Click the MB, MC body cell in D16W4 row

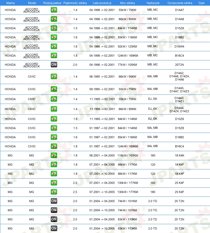153,46
